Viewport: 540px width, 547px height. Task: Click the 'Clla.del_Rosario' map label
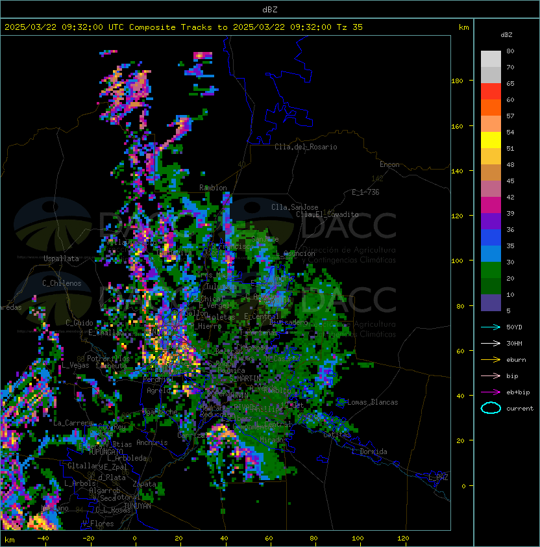[306, 147]
